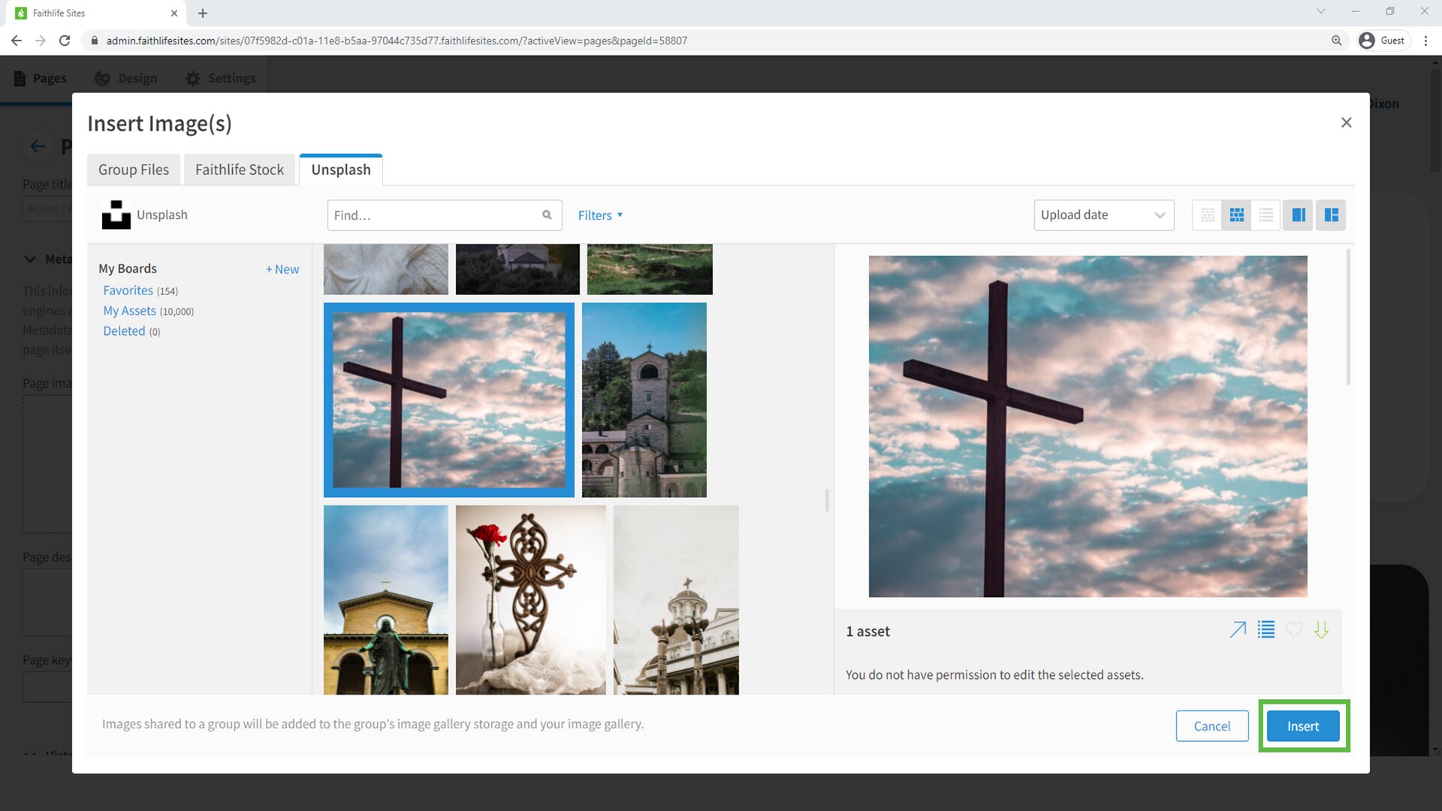Click the browser back arrow
Screen dimensions: 1442x811
[x=17, y=41]
